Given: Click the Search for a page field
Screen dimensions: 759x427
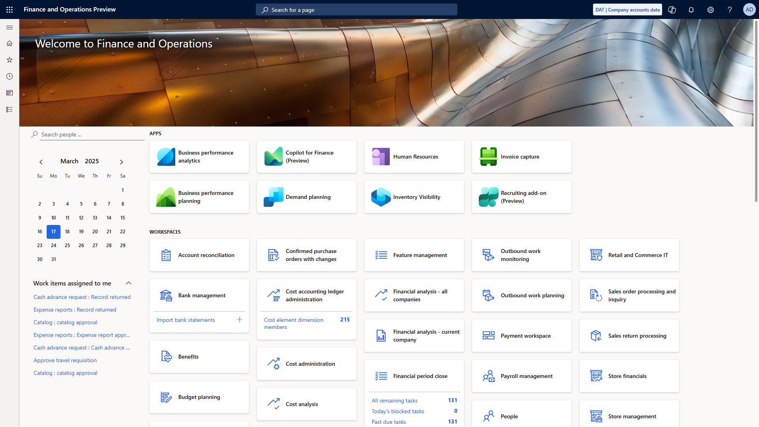Looking at the screenshot, I should (356, 9).
